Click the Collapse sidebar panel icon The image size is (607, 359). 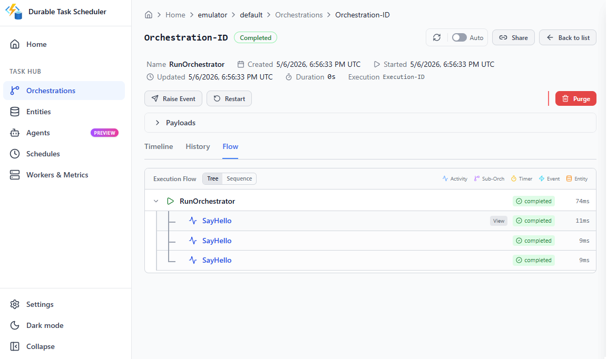pyautogui.click(x=15, y=346)
